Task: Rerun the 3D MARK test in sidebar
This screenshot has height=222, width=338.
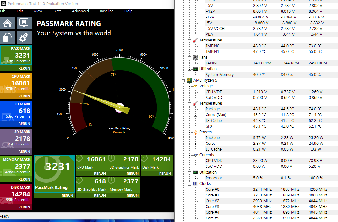Action: point(24,152)
